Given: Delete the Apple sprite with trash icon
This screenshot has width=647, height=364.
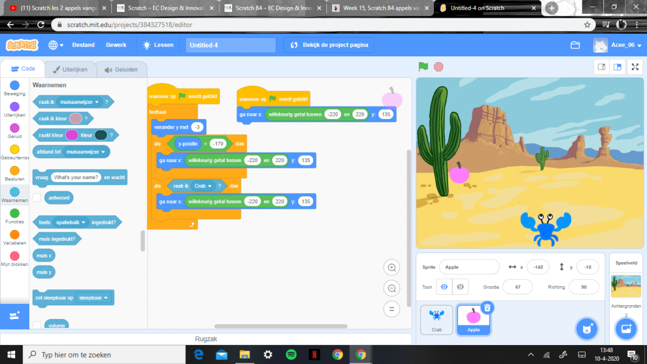Looking at the screenshot, I should click(x=487, y=308).
